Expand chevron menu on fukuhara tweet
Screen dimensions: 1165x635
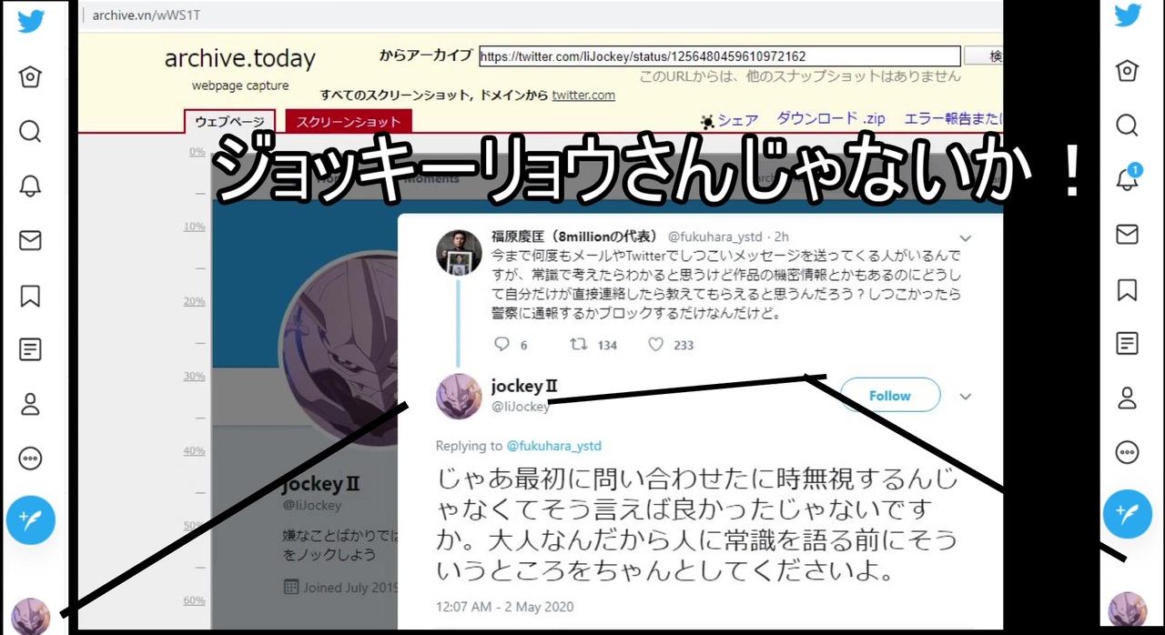coord(966,239)
